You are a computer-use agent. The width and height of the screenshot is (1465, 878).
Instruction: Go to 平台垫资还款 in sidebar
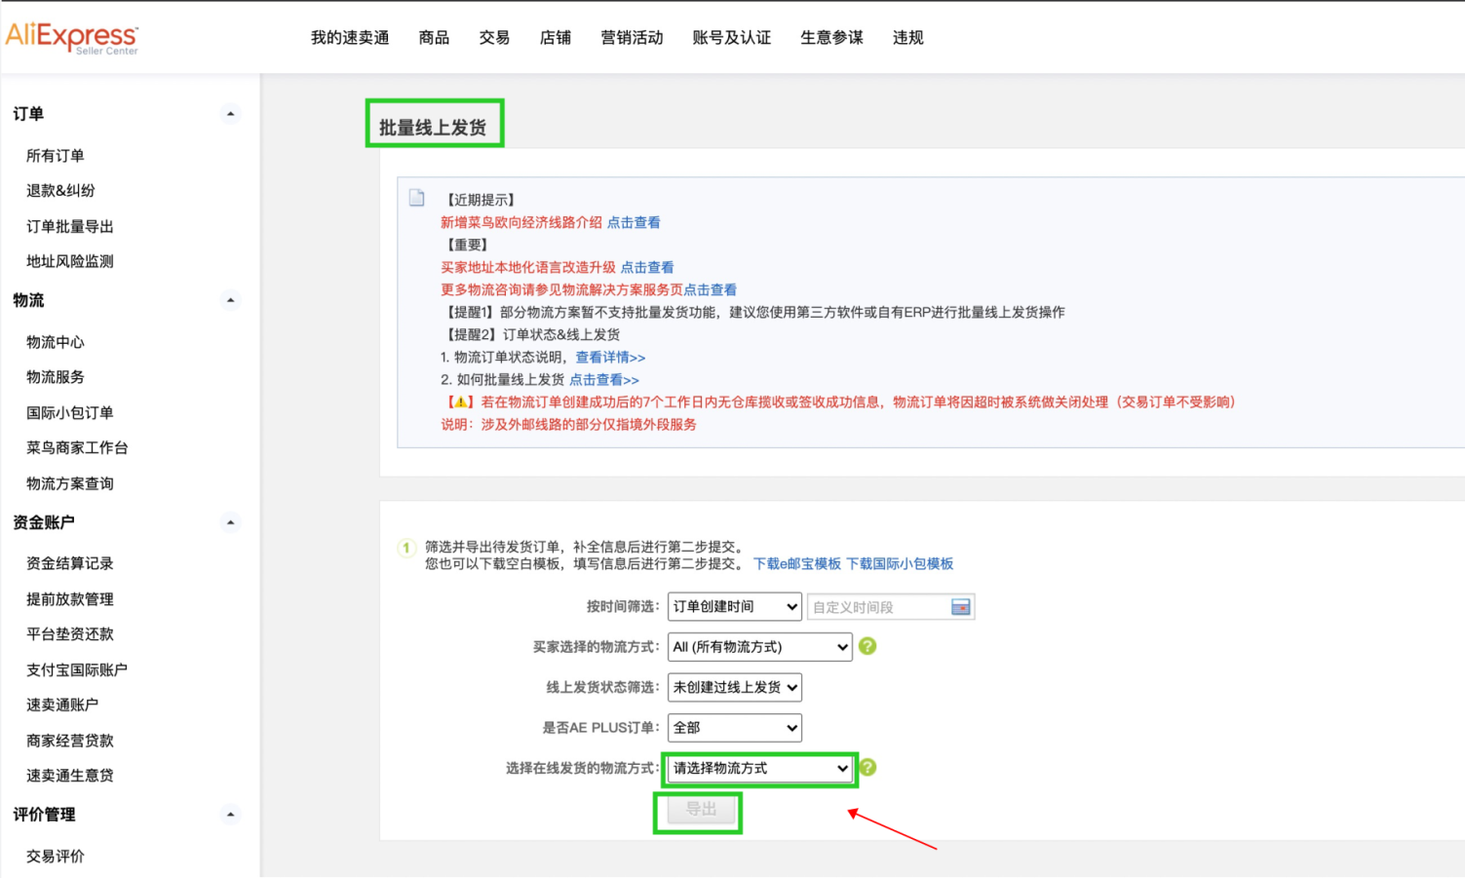(x=70, y=634)
